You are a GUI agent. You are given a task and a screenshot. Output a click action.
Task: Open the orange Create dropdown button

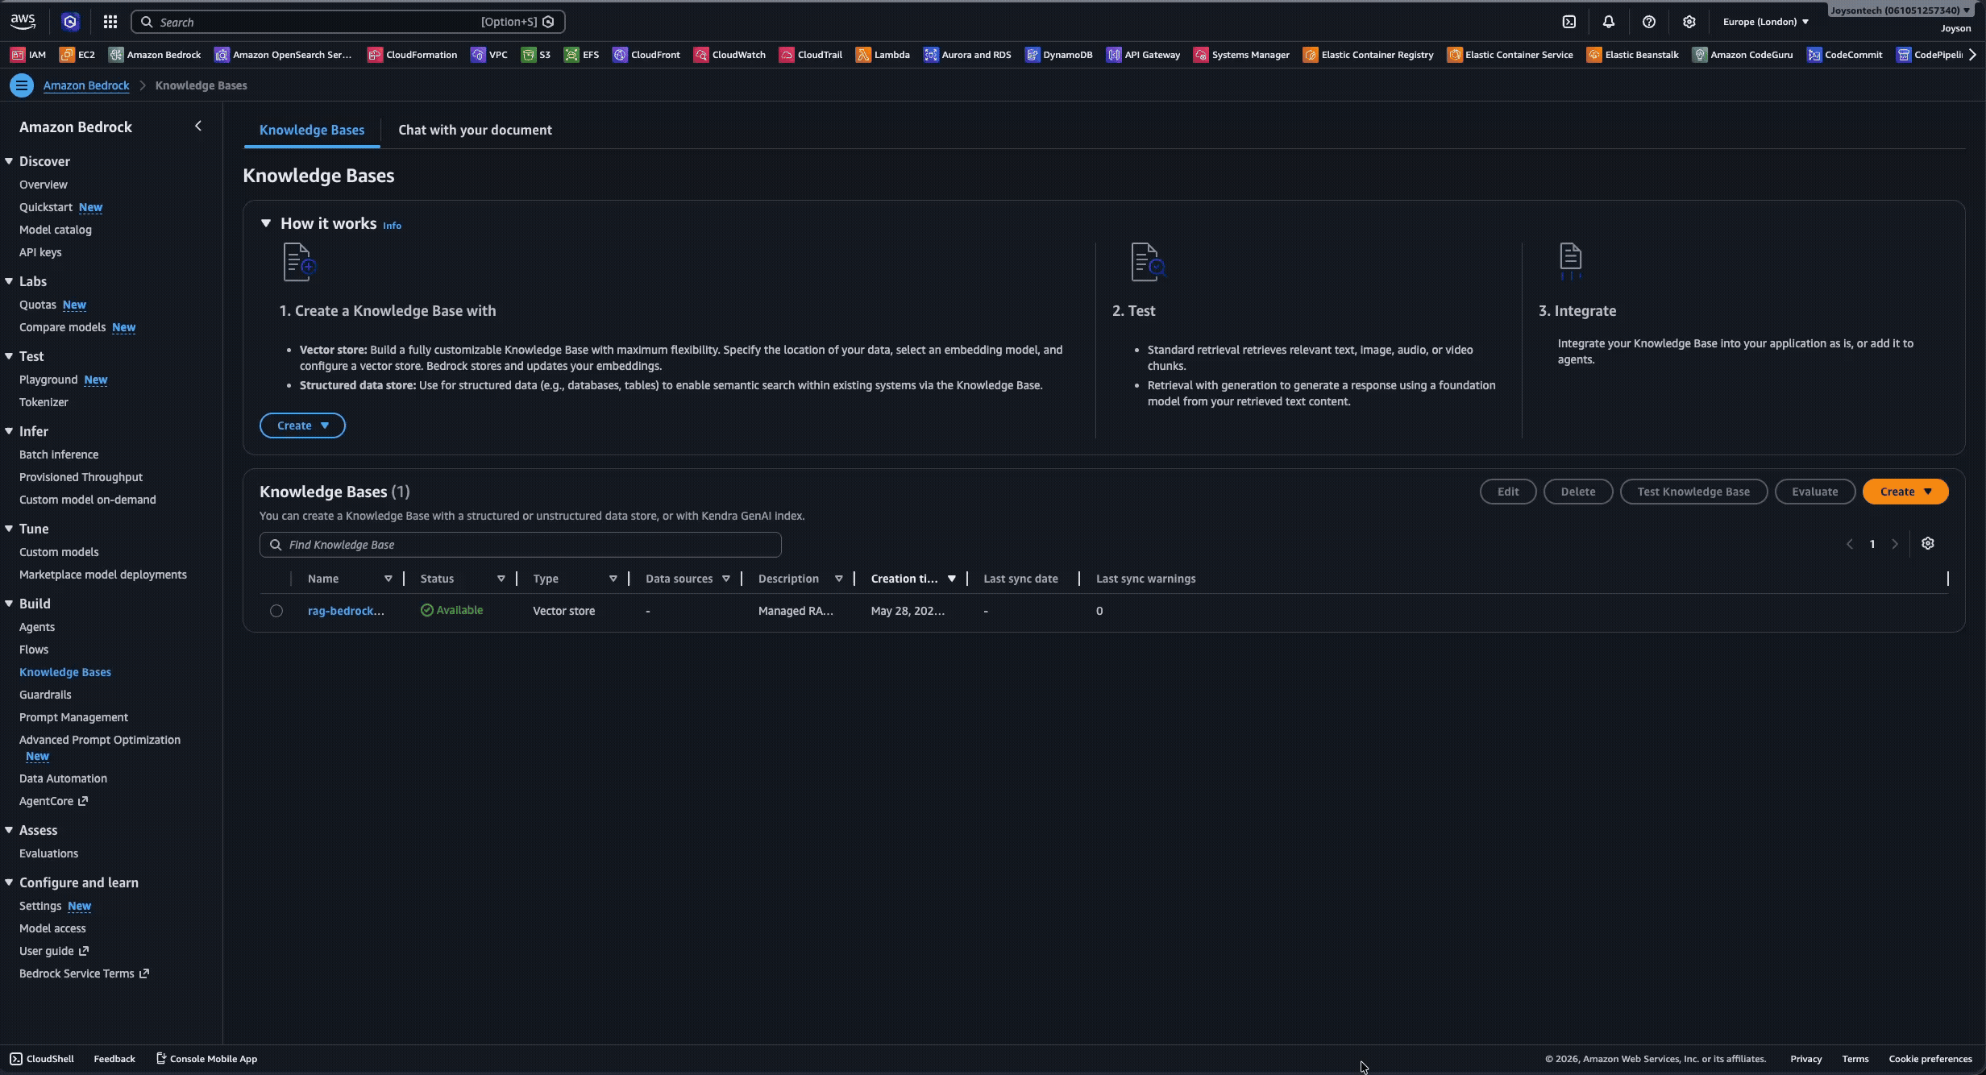coord(1905,492)
